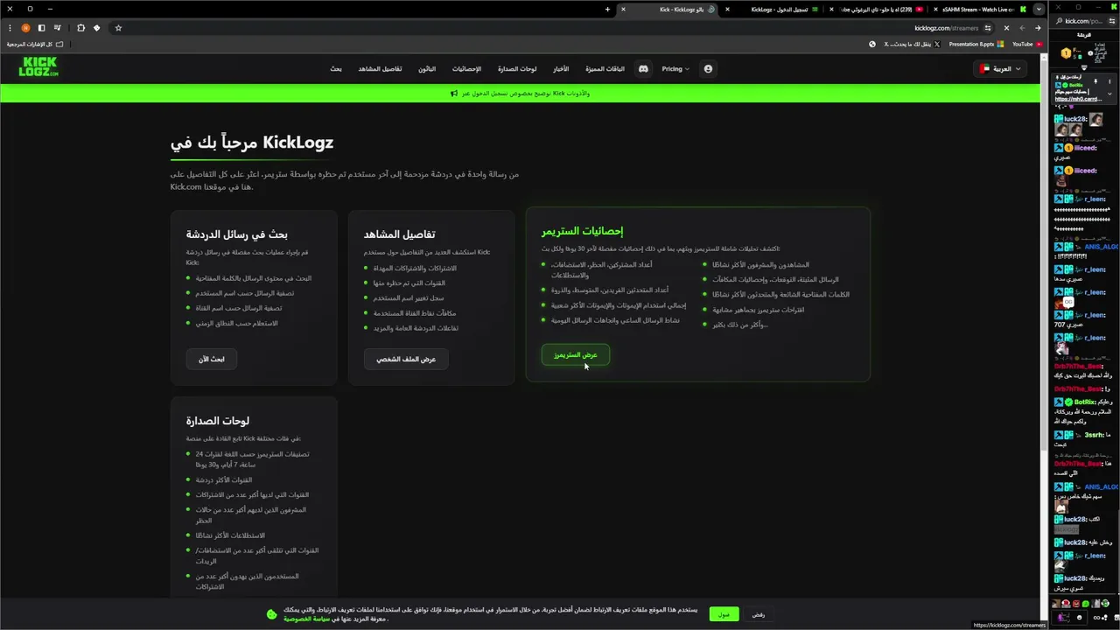The height and width of the screenshot is (630, 1120).
Task: Open the سياسة الخصوصية privacy link
Action: click(x=307, y=619)
